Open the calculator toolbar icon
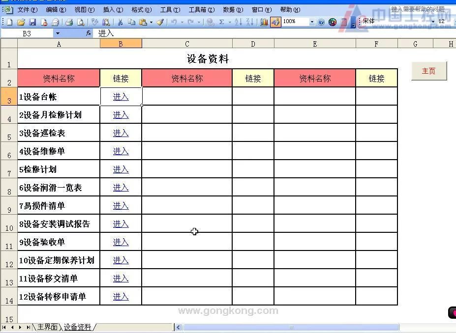 [x=344, y=22]
